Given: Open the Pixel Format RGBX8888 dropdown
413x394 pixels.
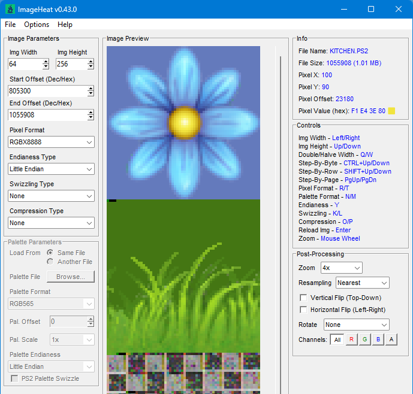Looking at the screenshot, I should (51, 142).
